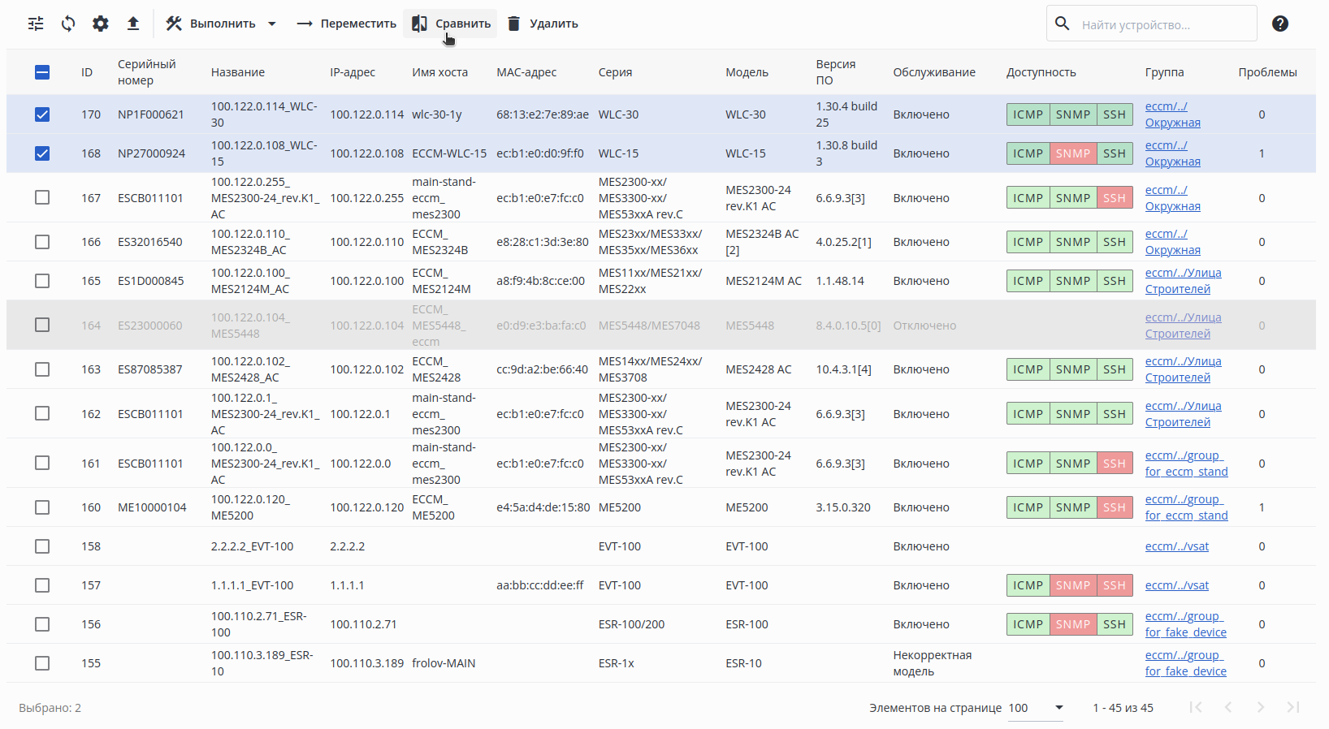The height and width of the screenshot is (729, 1329).
Task: Expand the Выполнить dropdown arrow
Action: point(272,24)
